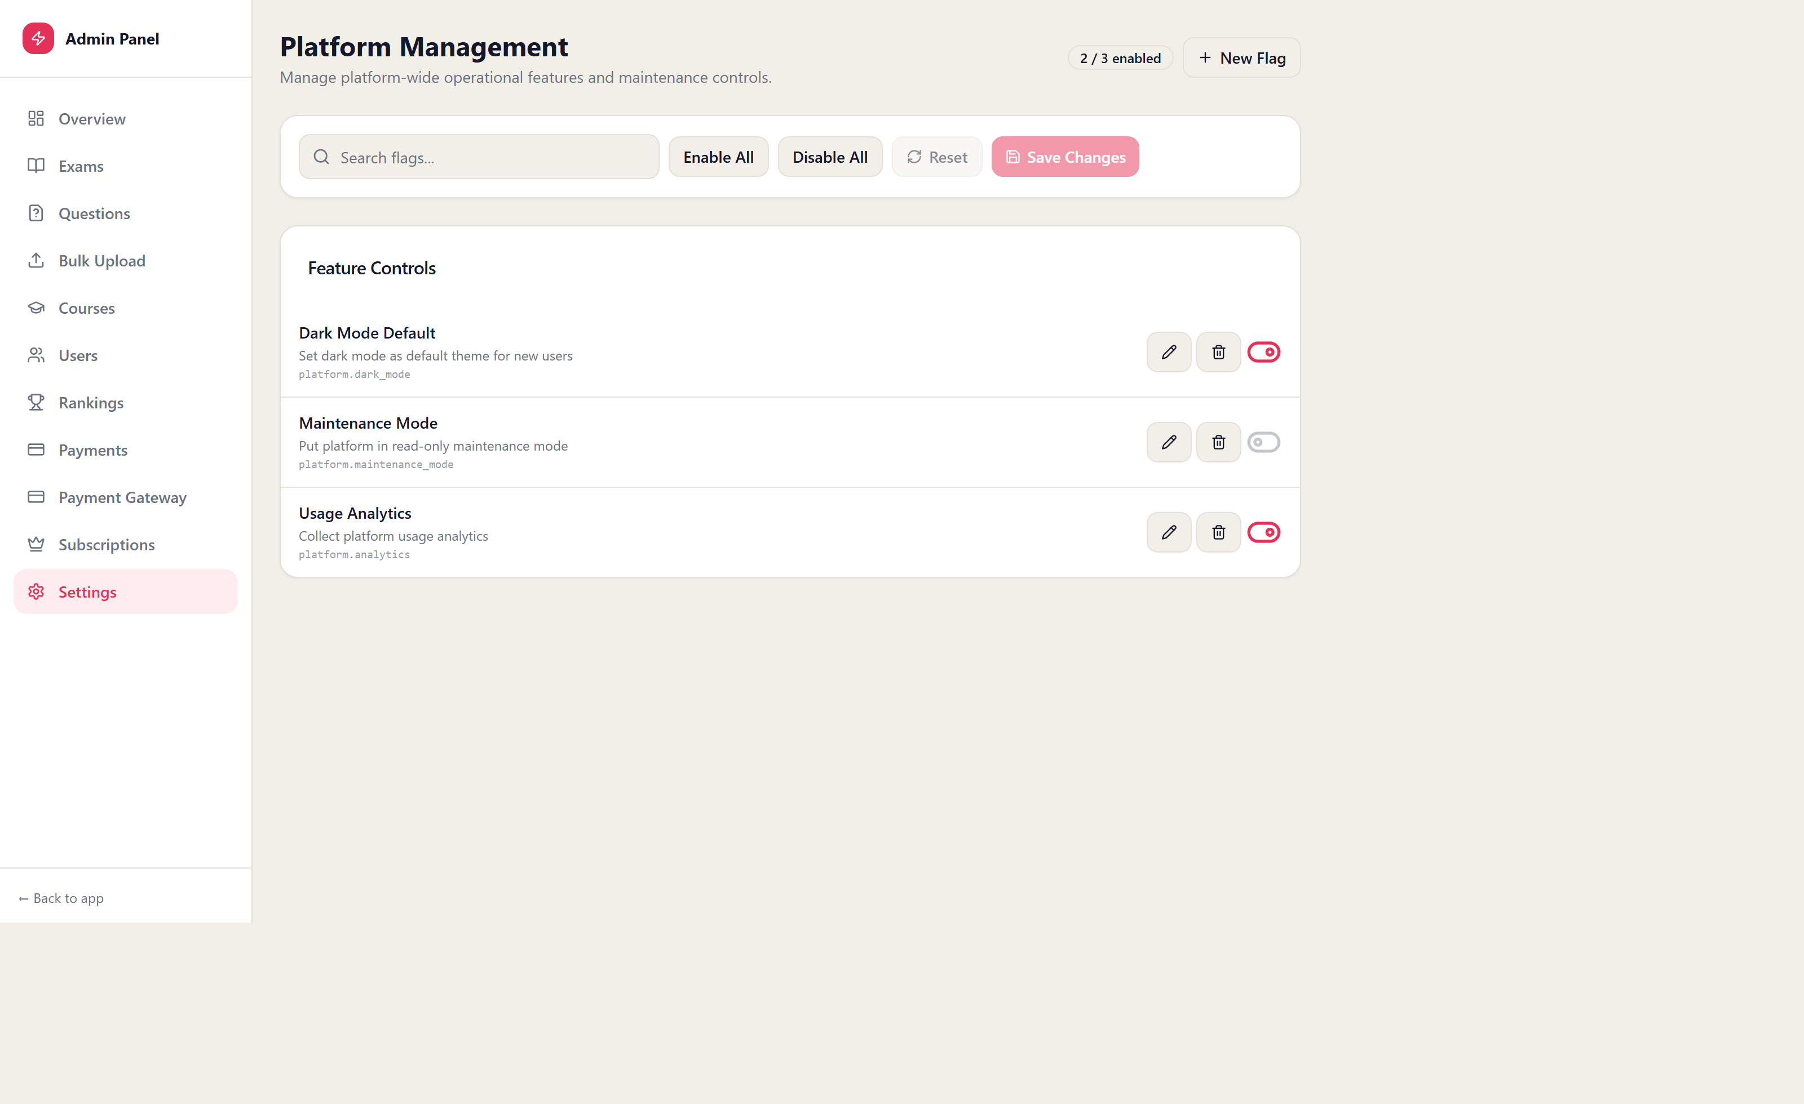Click the Settings gear icon

pyautogui.click(x=36, y=592)
